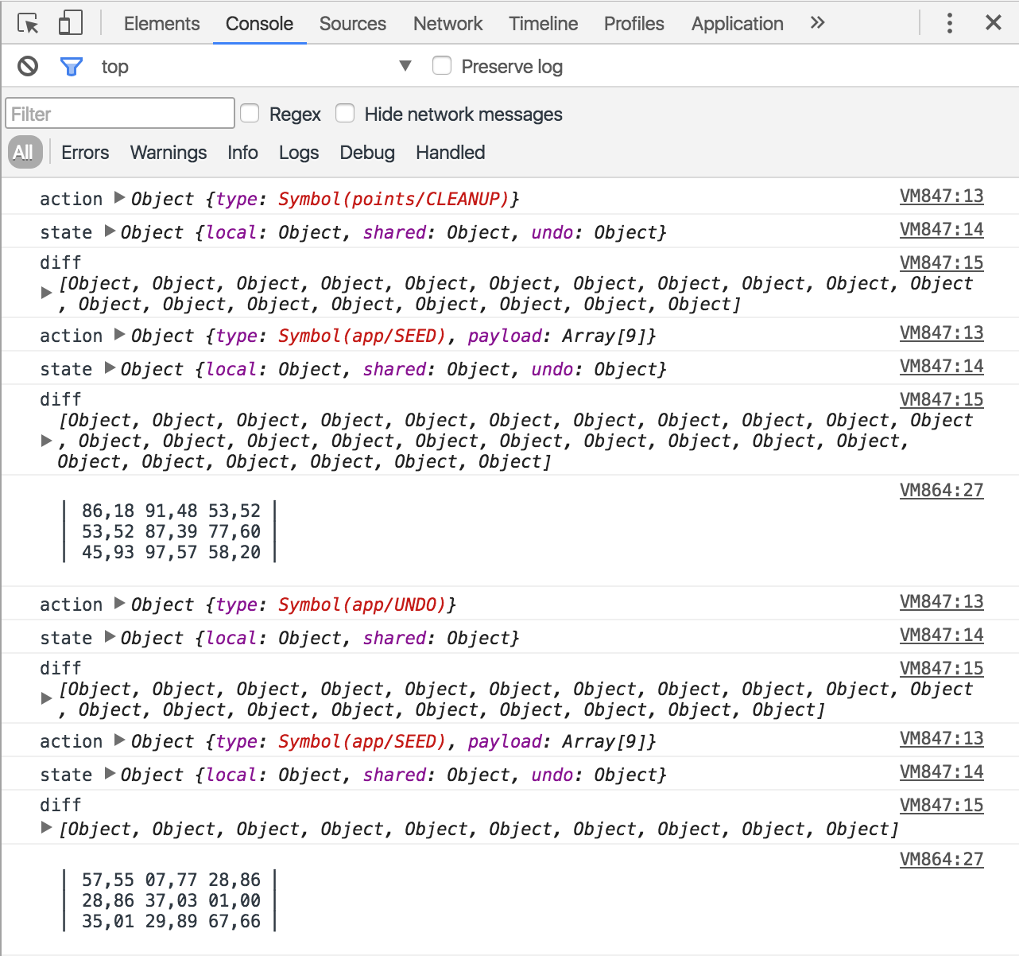Expand the first app/SEED action object
Image resolution: width=1019 pixels, height=956 pixels.
click(x=120, y=334)
